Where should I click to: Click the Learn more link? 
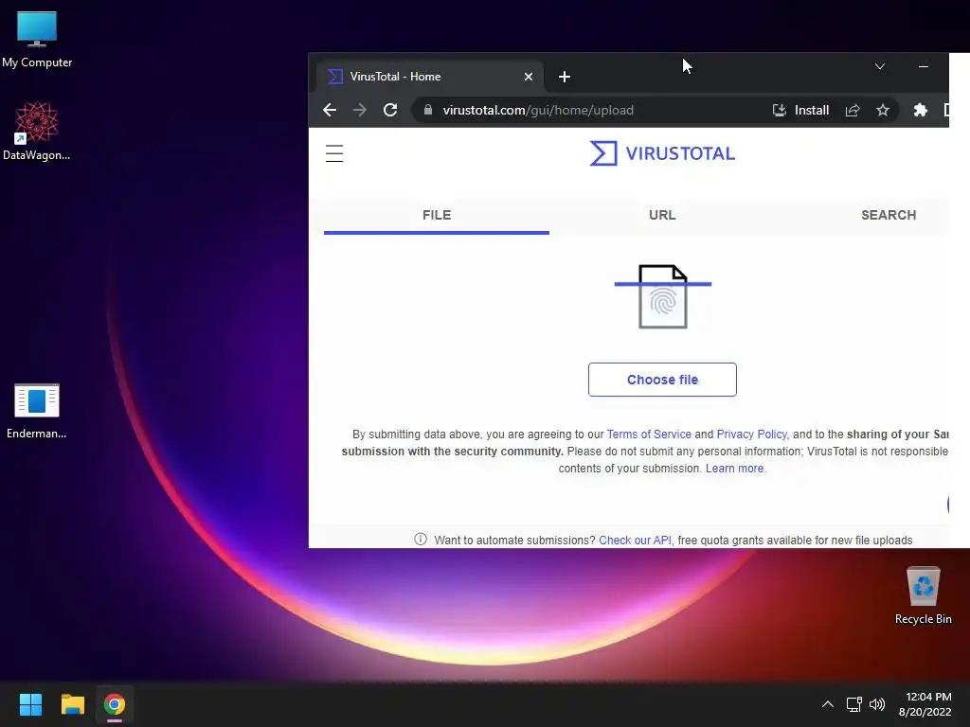point(735,468)
